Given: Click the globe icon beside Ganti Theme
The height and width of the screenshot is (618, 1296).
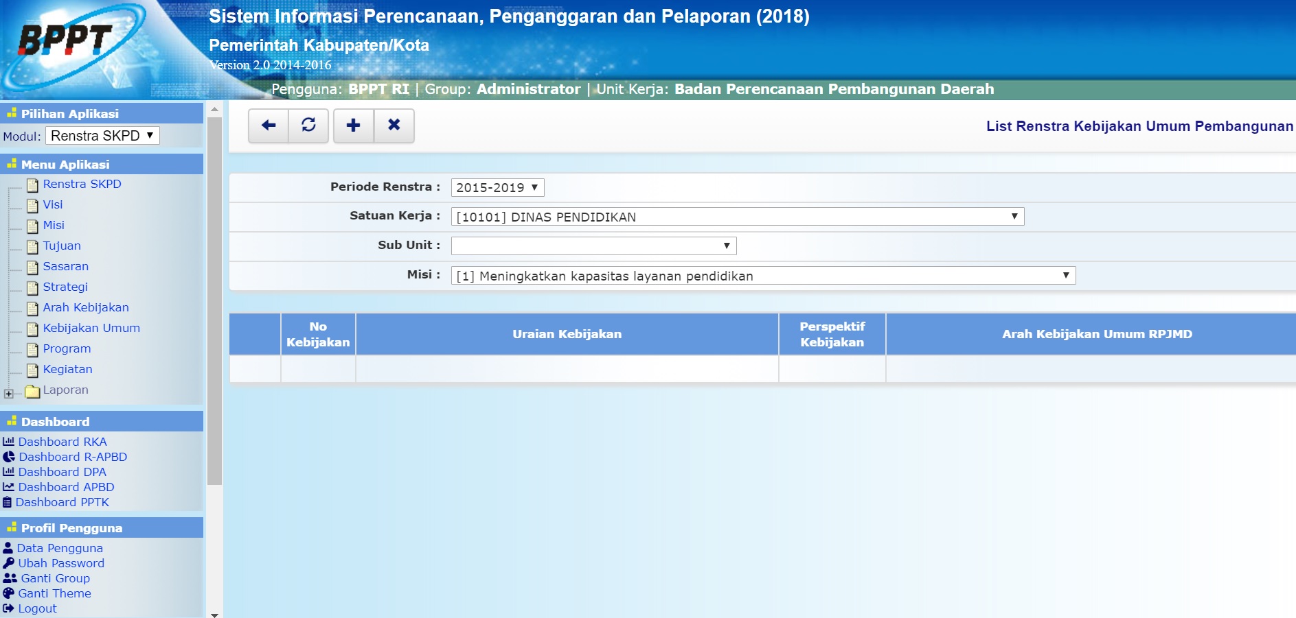Looking at the screenshot, I should [x=8, y=593].
